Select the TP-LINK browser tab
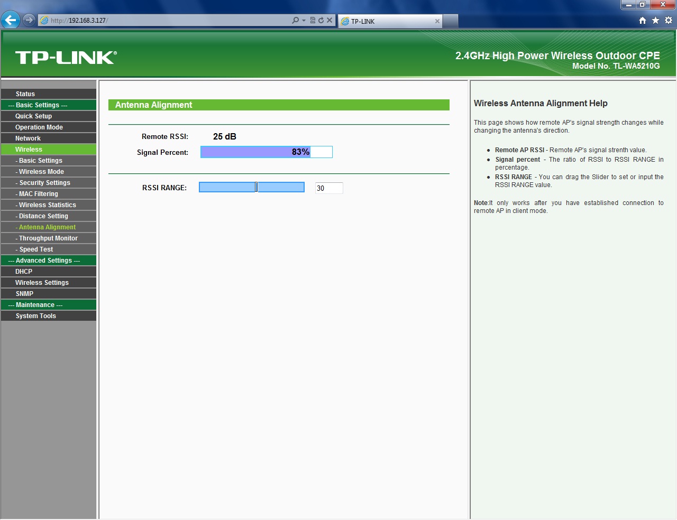This screenshot has height=520, width=677. coord(389,21)
